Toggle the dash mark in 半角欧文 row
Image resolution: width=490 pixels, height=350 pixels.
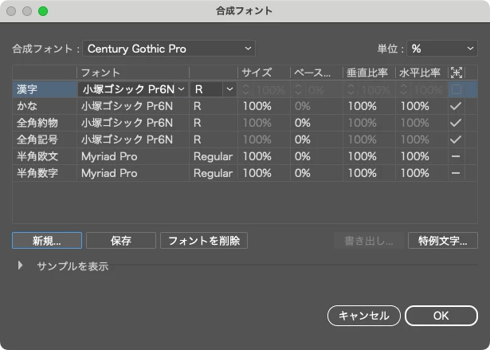456,156
